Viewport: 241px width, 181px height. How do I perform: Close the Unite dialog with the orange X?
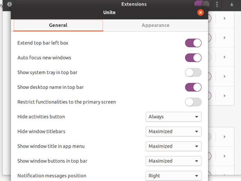point(200,13)
